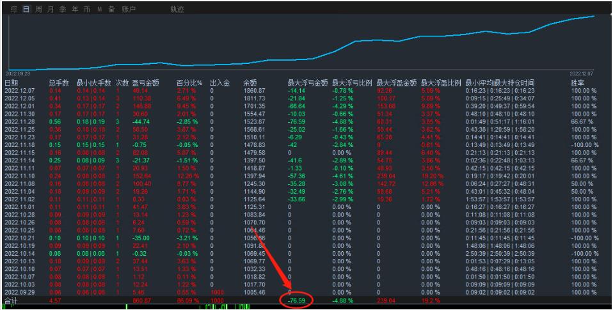Sort by the 盈亏金额 column header
This screenshot has height=310, width=613.
tap(145, 83)
